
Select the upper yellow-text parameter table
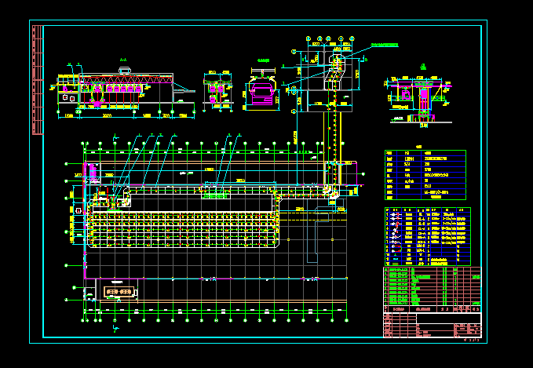(425, 175)
